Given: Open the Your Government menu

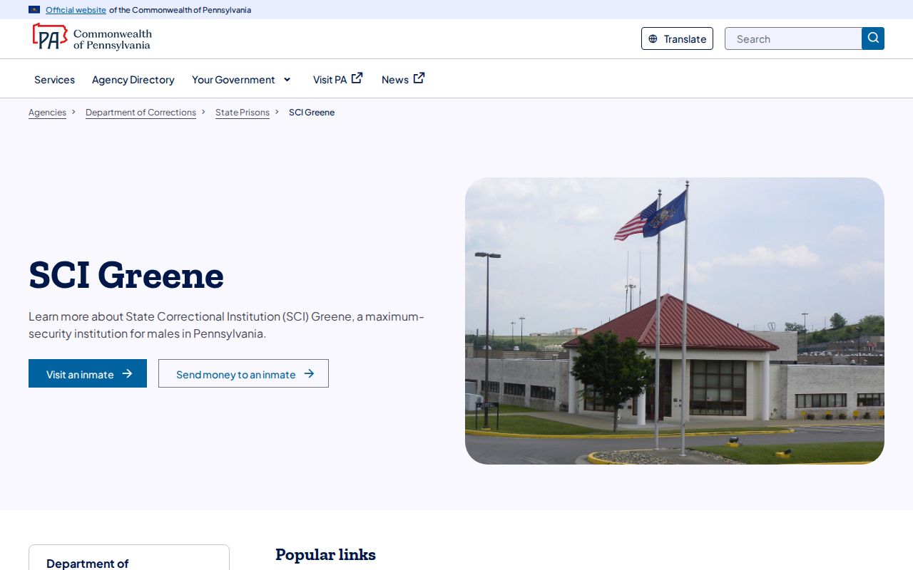Looking at the screenshot, I should pyautogui.click(x=242, y=80).
